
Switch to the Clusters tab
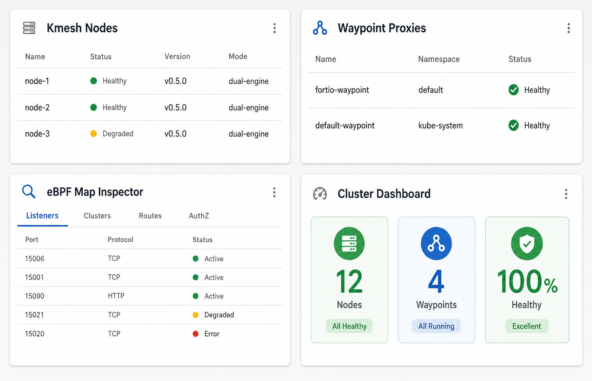point(97,216)
